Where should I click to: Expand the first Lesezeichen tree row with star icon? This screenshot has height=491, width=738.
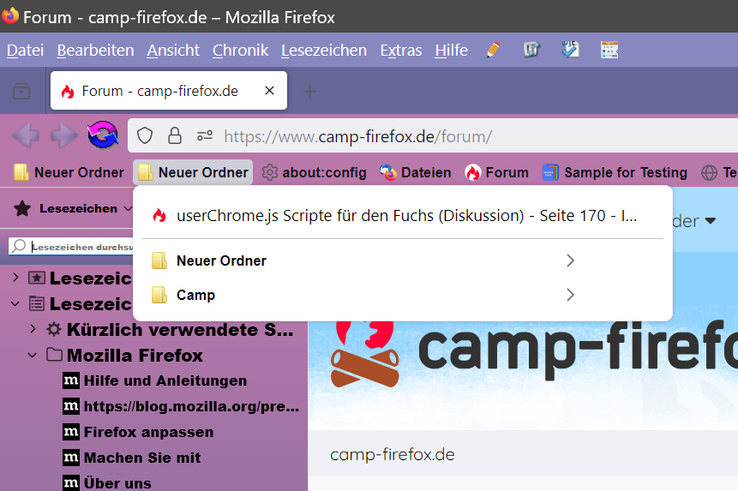tap(15, 278)
